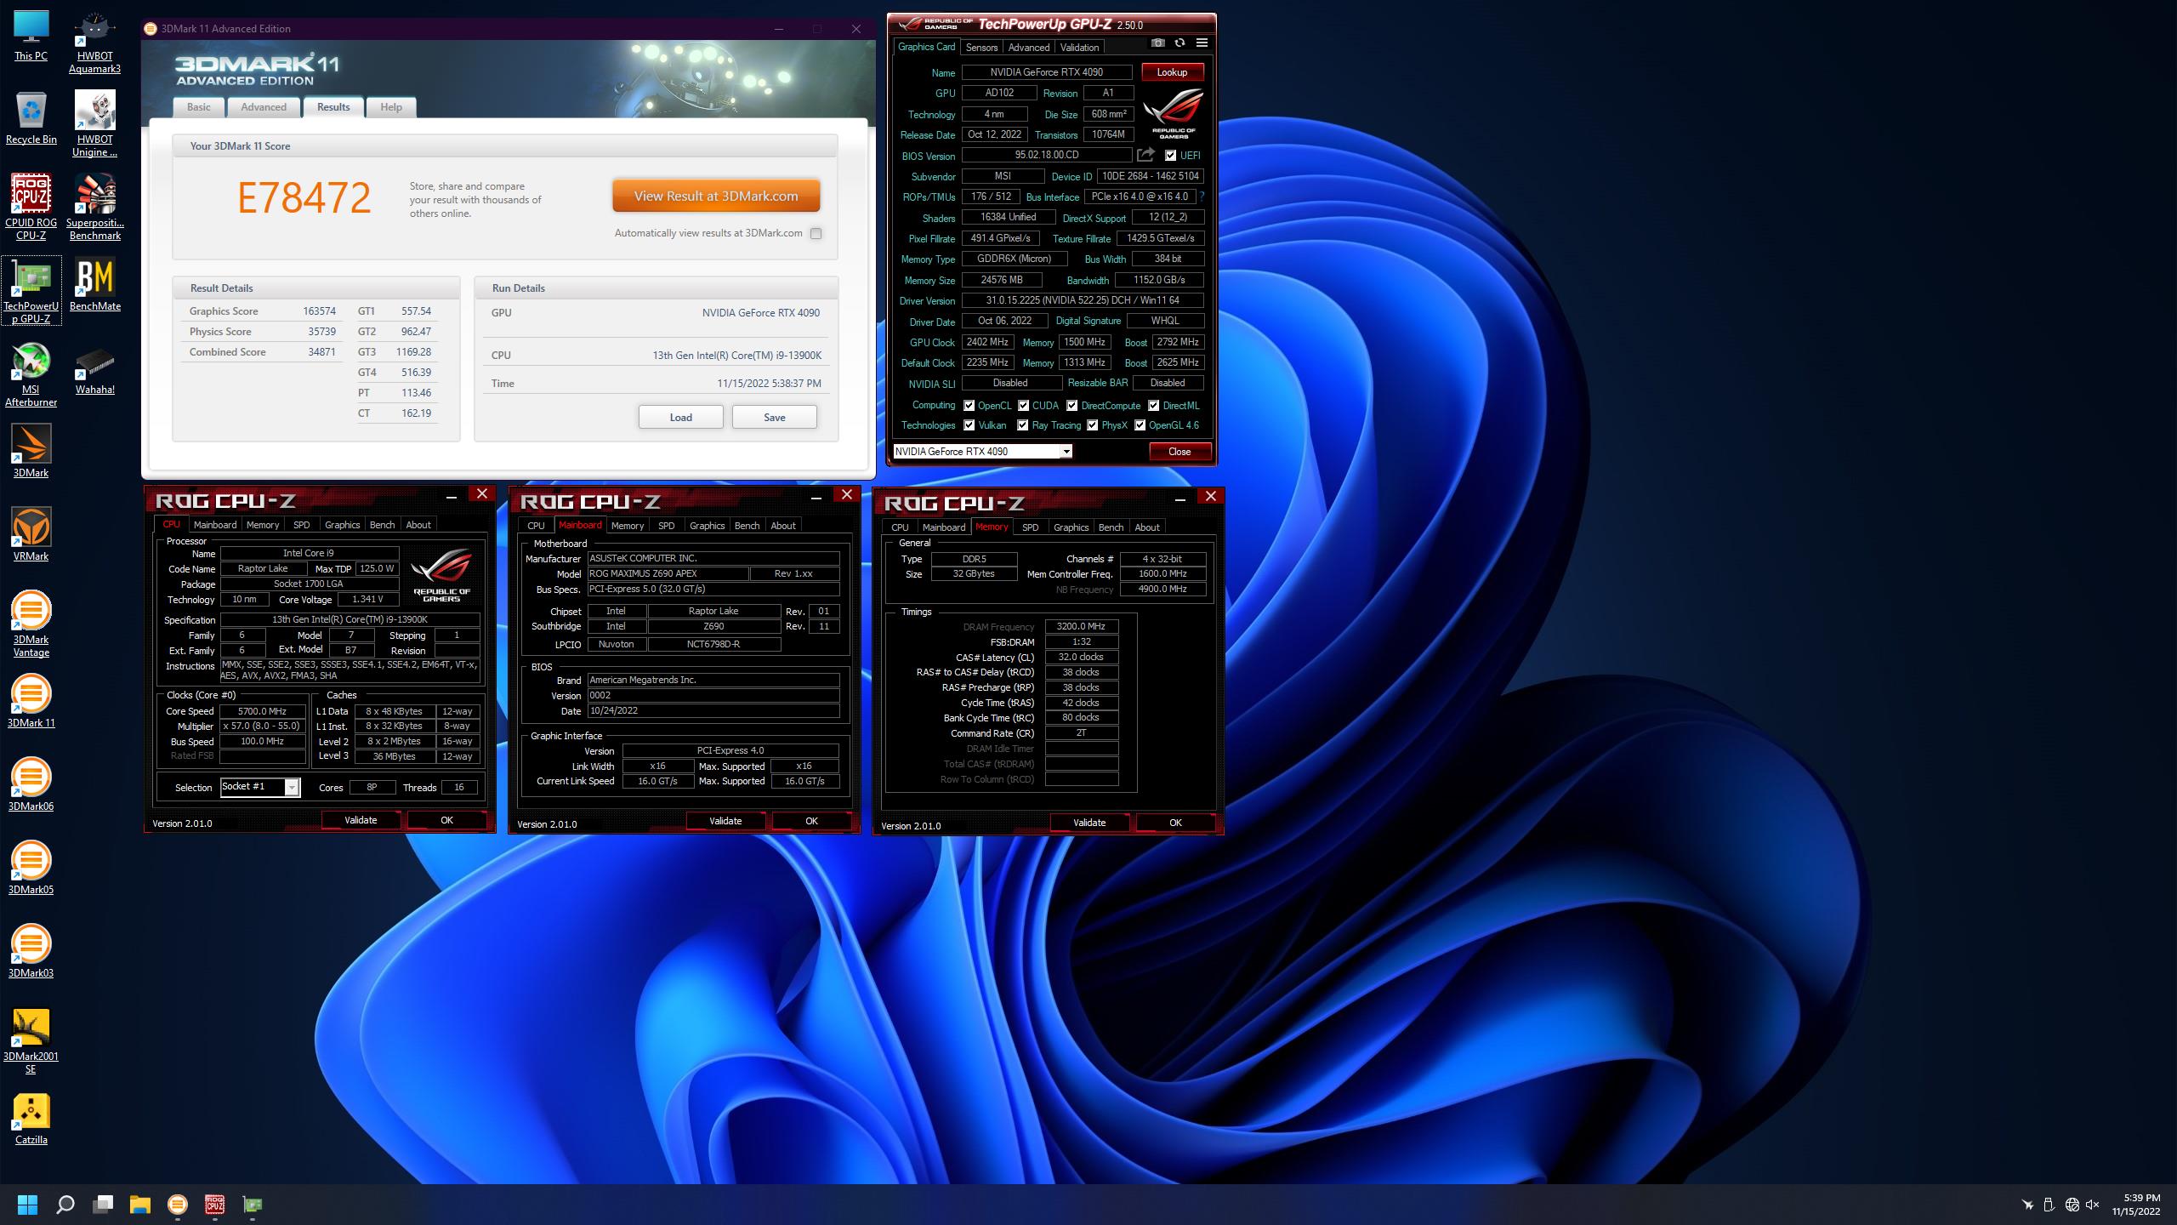Open BenchMate desktop shortcut
Viewport: 2177px width, 1225px height.
94,285
